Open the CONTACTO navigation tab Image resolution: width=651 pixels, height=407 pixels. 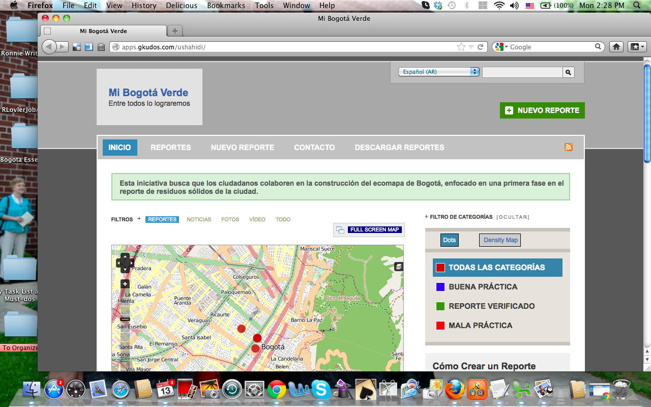tap(314, 148)
